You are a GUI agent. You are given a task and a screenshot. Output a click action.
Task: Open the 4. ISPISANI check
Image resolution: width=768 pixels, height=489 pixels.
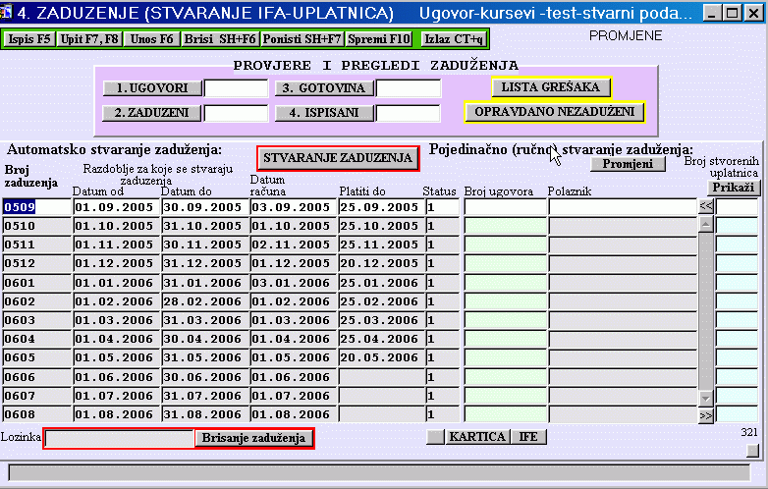click(x=324, y=113)
